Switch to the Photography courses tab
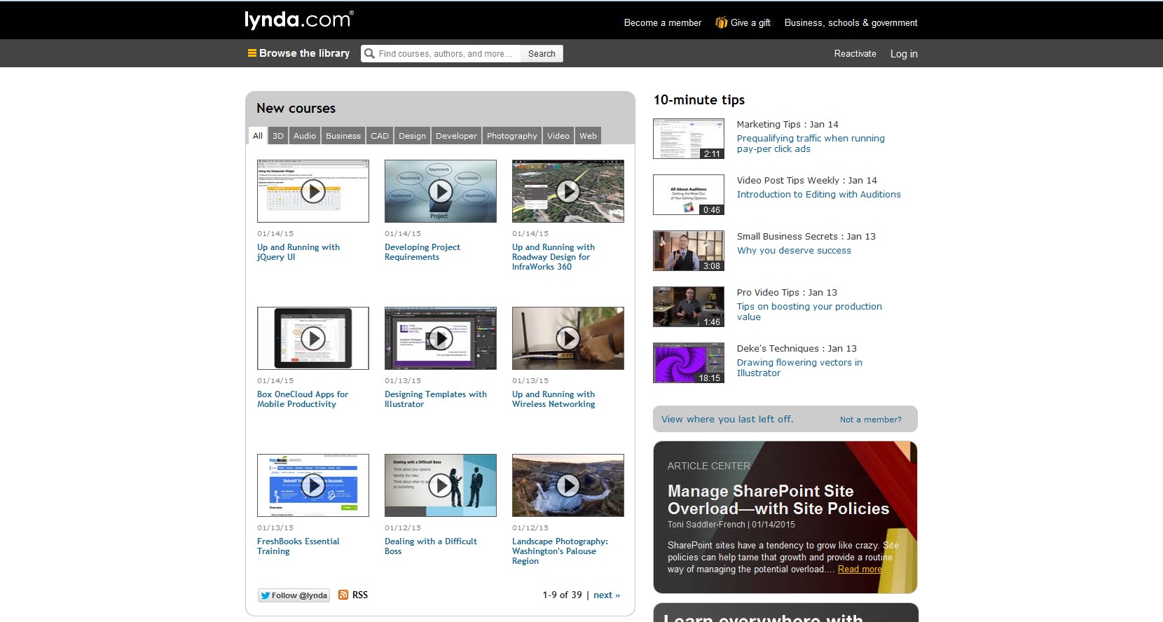Image resolution: width=1163 pixels, height=622 pixels. pyautogui.click(x=512, y=136)
